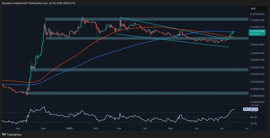
Task: Click the 0.00001900 price axis label
Action: 257,45
